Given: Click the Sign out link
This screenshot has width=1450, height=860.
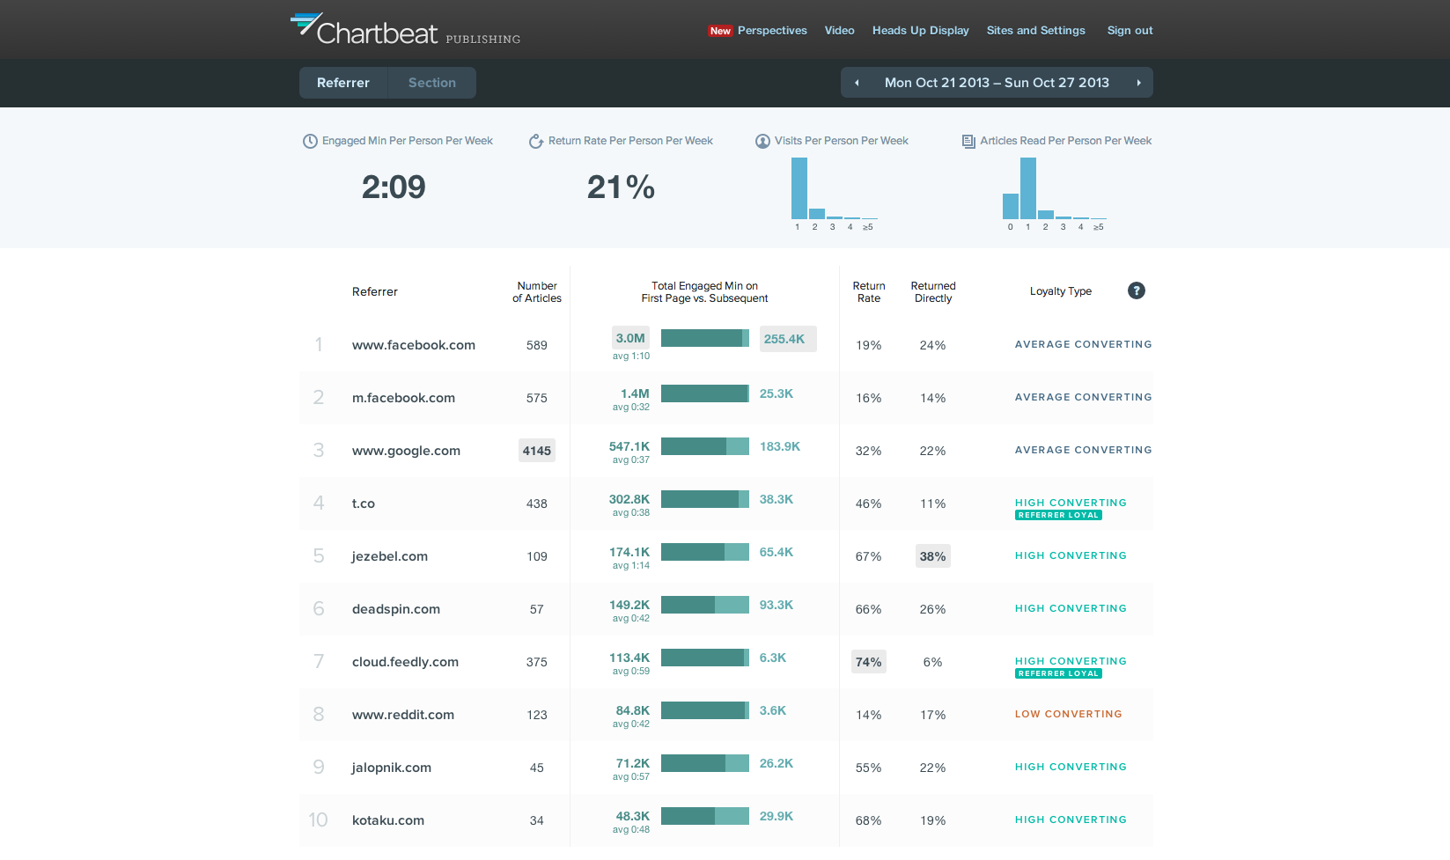Looking at the screenshot, I should tap(1130, 30).
